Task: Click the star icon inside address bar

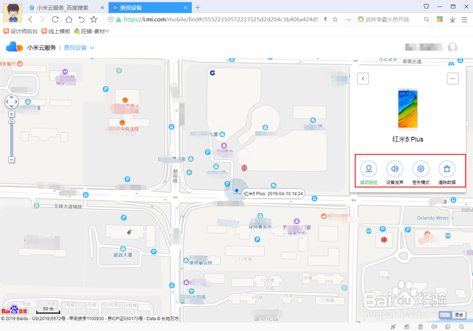Action: [335, 19]
